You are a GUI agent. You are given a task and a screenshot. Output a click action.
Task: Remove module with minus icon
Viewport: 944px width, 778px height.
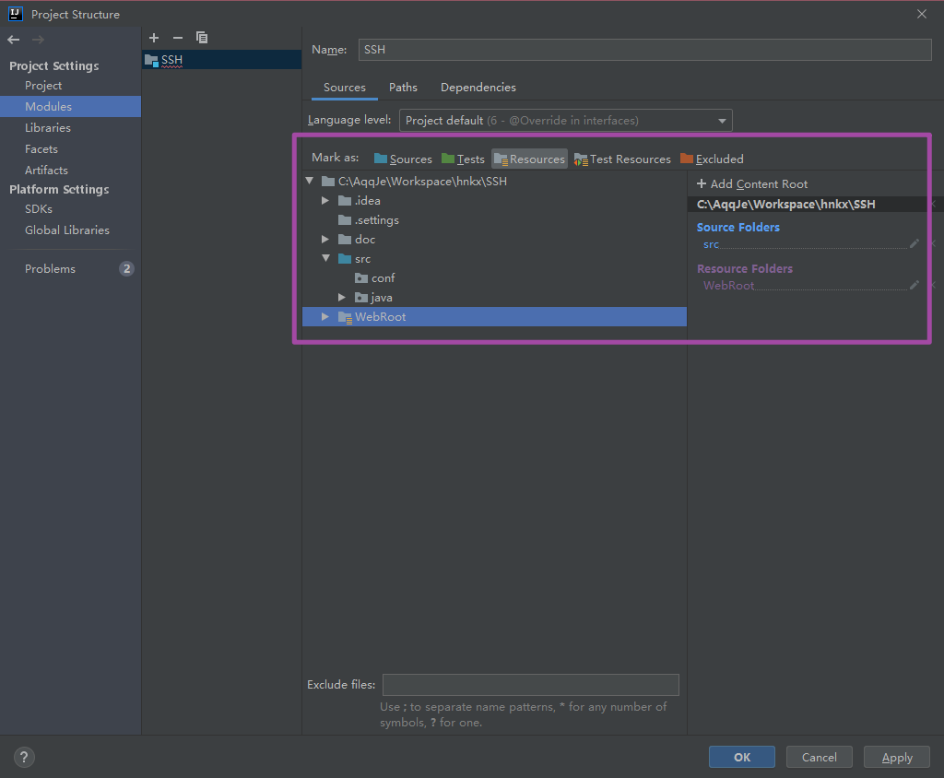(x=178, y=38)
